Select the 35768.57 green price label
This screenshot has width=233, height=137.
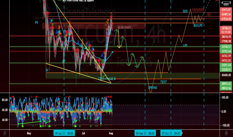(x=226, y=47)
